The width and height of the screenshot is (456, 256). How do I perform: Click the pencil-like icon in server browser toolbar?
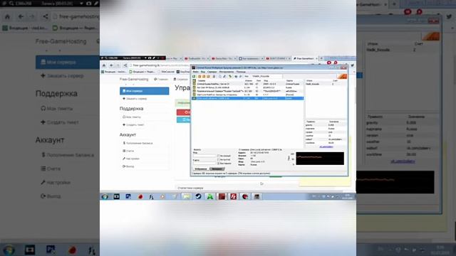pos(224,76)
